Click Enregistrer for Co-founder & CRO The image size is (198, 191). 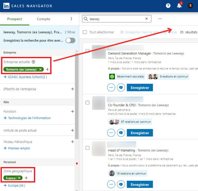tap(140, 133)
